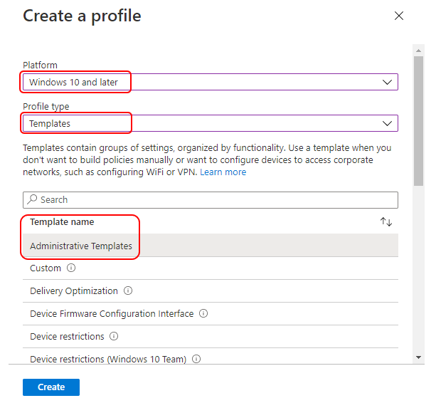
Task: Show info icon for Device Firmware Configuration Interface
Action: click(203, 313)
